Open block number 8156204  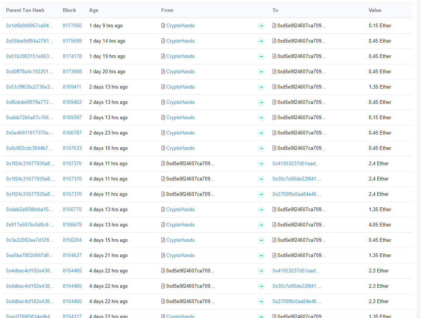72,240
